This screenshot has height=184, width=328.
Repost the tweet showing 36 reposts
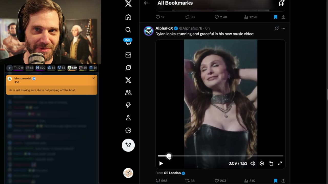coord(190,181)
